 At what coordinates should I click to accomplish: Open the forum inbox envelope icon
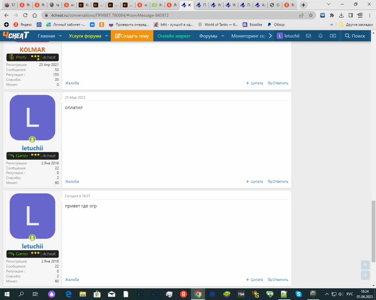point(308,36)
